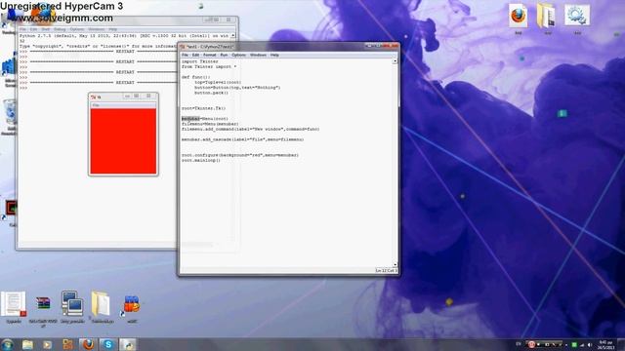Minimize the red Tk window

coord(127,96)
